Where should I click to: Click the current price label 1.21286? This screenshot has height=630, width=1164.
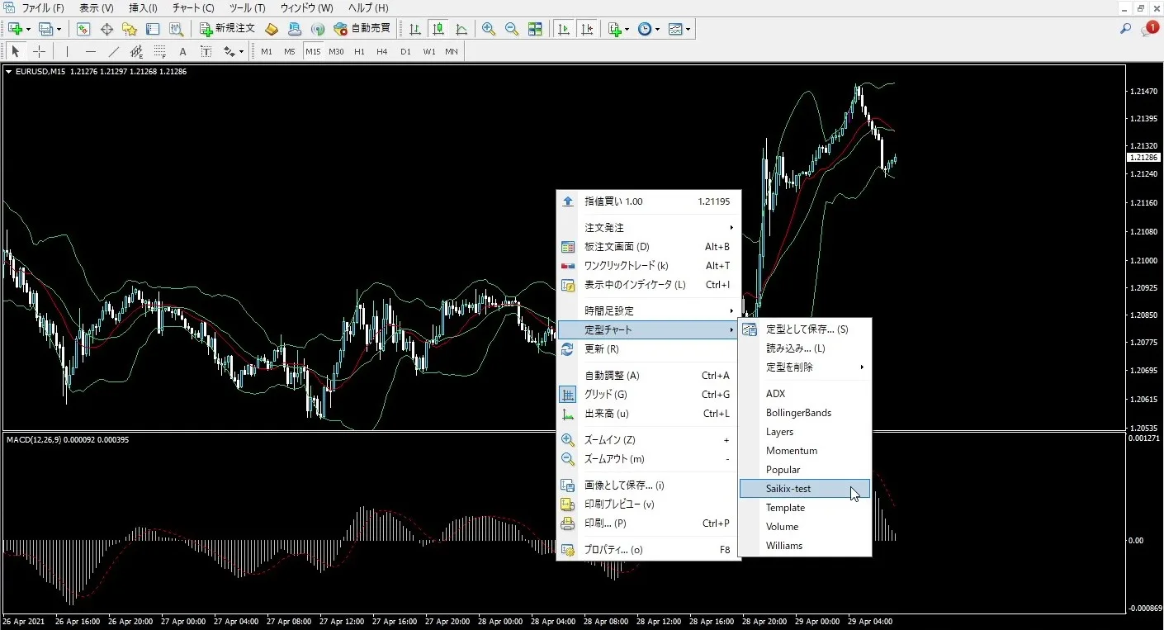[1143, 157]
